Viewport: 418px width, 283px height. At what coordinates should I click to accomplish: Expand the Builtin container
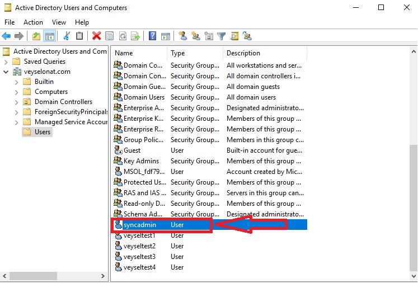(17, 82)
